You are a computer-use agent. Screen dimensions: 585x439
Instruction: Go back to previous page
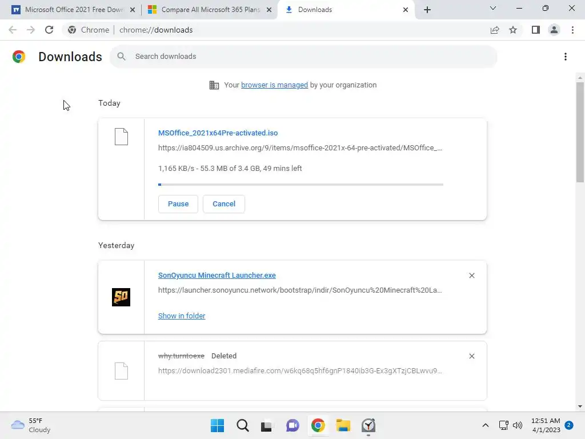[x=13, y=30]
